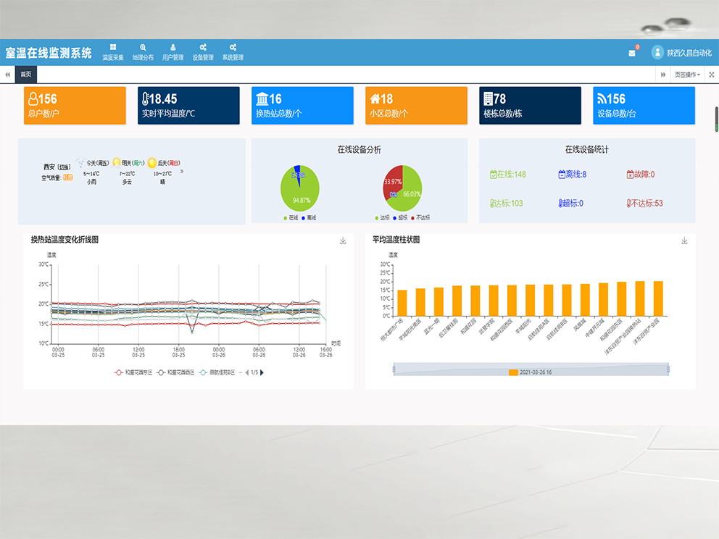This screenshot has width=719, height=539.
Task: Click the 超标:0 over-limit statistic
Action: (x=570, y=204)
